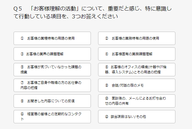Select option ① お客様の業種特有の用語の使用
The width and height of the screenshot is (192, 129).
click(x=52, y=38)
